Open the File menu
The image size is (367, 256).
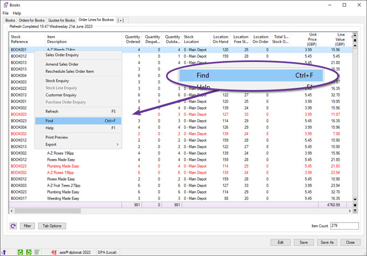click(x=5, y=13)
